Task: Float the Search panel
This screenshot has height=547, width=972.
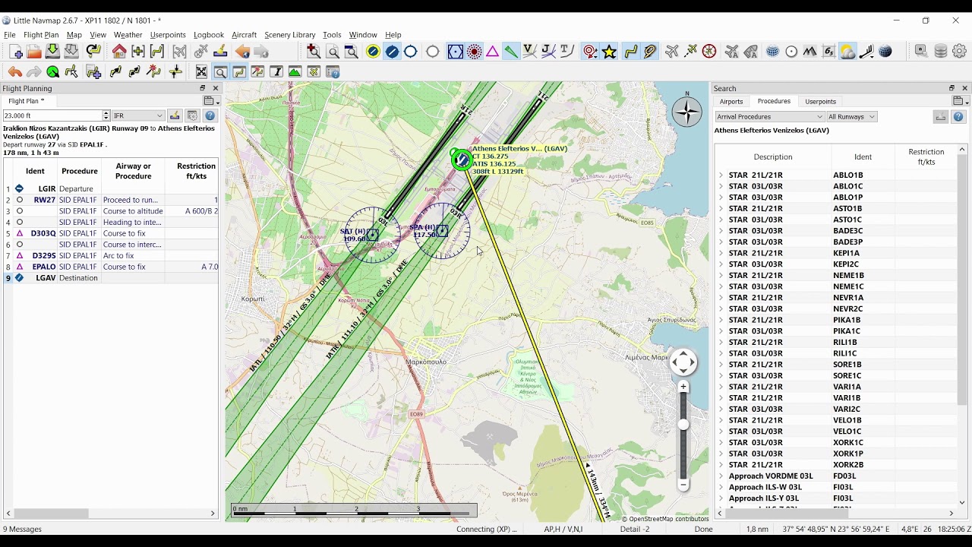Action: (951, 88)
